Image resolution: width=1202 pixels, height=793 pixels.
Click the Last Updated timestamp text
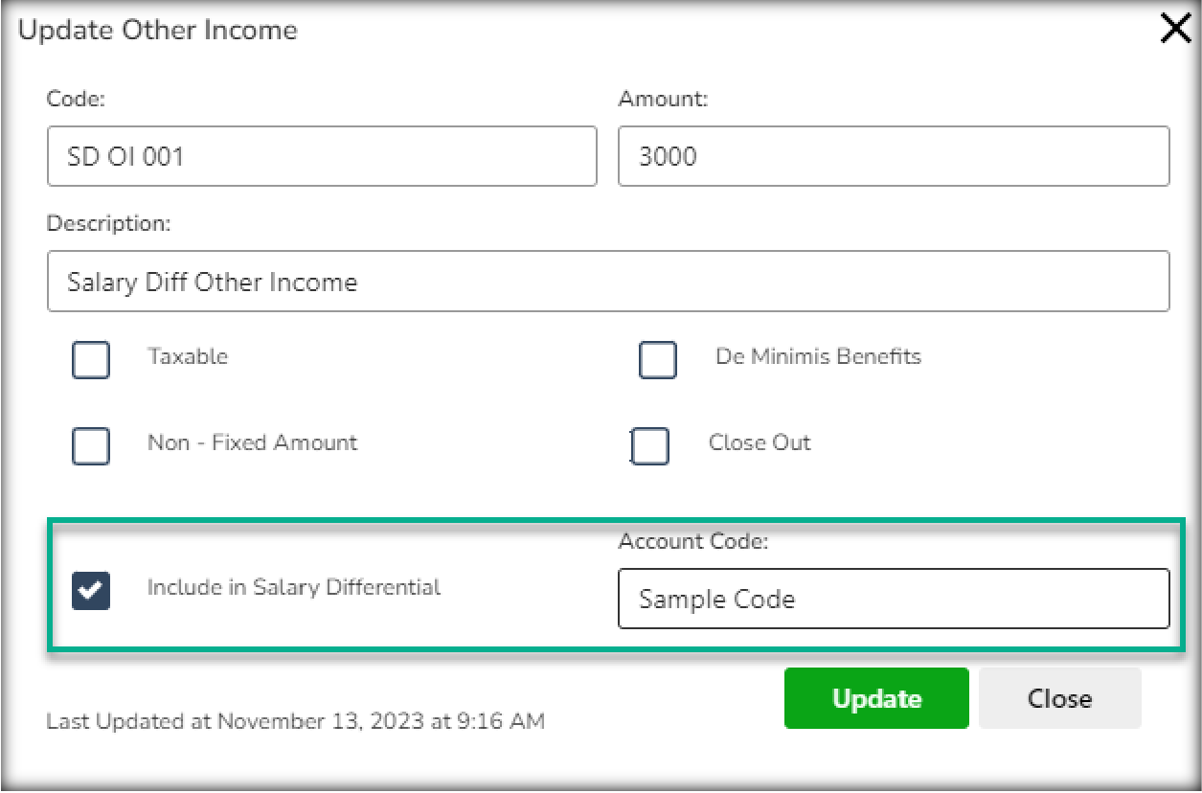pyautogui.click(x=295, y=721)
